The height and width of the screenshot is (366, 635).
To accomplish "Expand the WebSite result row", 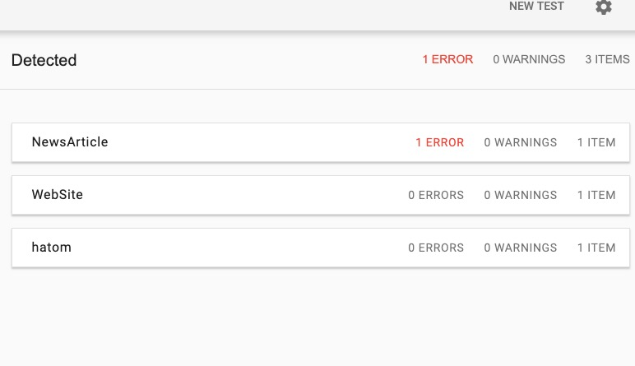I will pos(320,195).
